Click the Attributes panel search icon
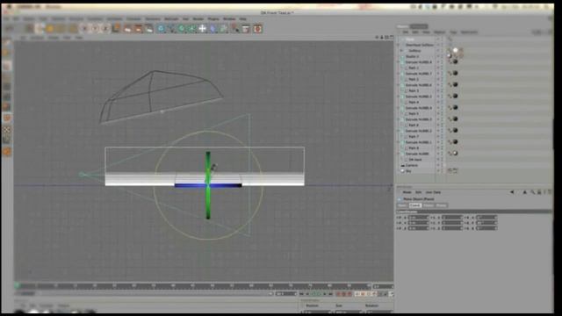The height and width of the screenshot is (316, 562). 533,192
